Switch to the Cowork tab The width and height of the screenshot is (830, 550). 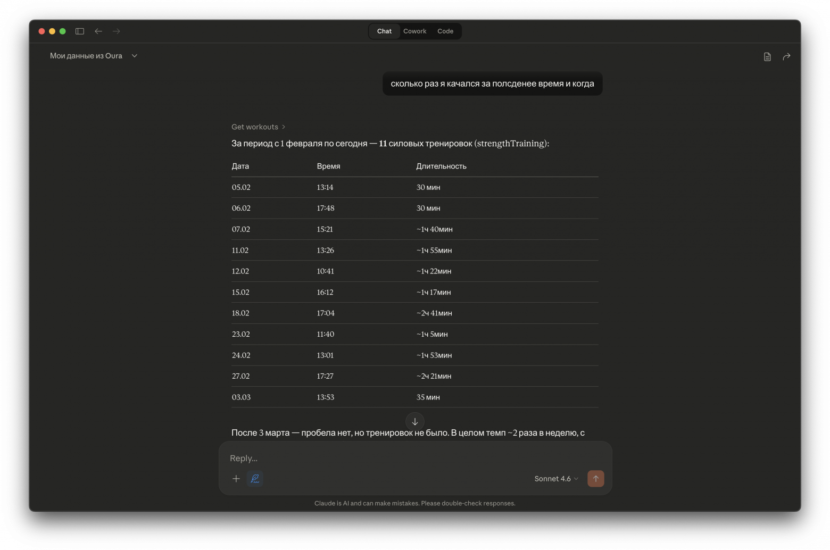point(414,31)
